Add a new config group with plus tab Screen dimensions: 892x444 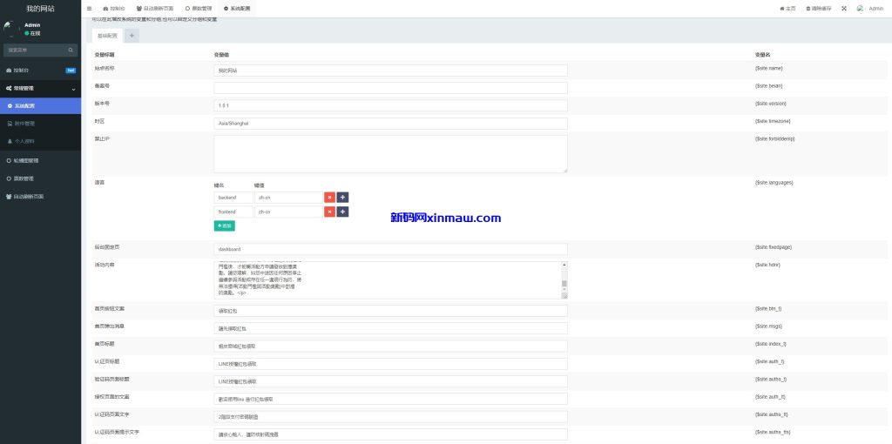(x=132, y=36)
